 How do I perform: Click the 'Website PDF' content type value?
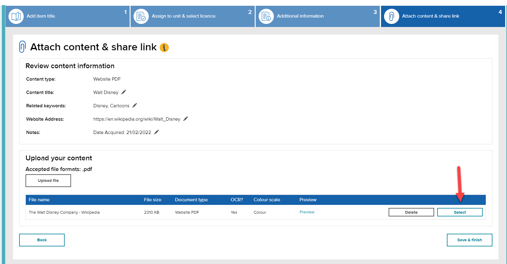[x=107, y=79]
